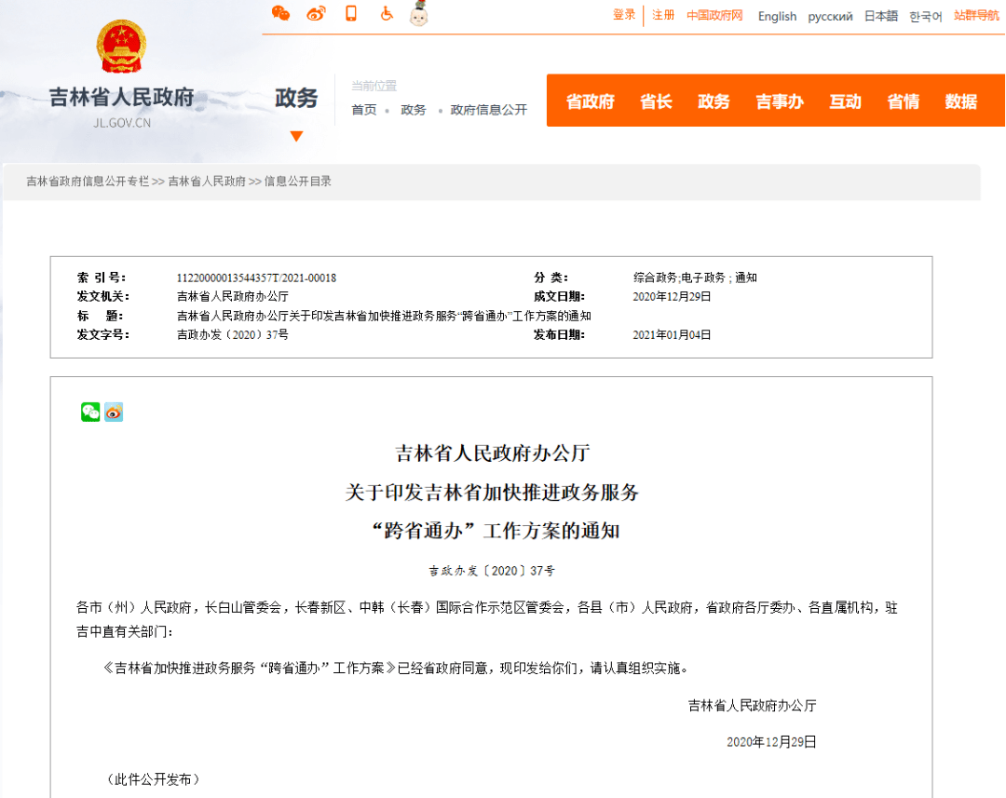Open the 数据 menu item
The image size is (1006, 798).
pos(960,101)
